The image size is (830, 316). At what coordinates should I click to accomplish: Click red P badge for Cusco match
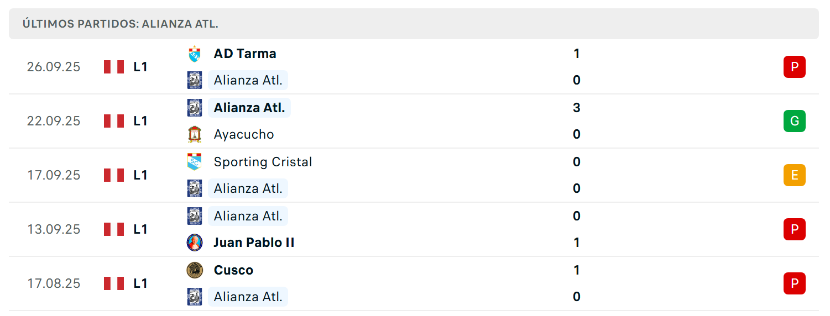794,283
